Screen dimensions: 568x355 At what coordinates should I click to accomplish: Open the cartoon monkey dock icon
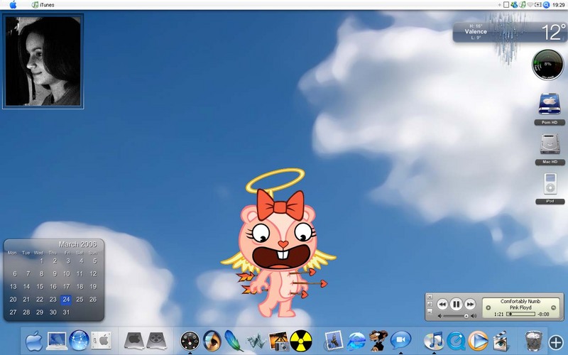click(378, 341)
